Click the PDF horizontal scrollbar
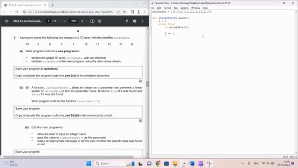Viewport: 298px width, 168px height. click(68, 157)
